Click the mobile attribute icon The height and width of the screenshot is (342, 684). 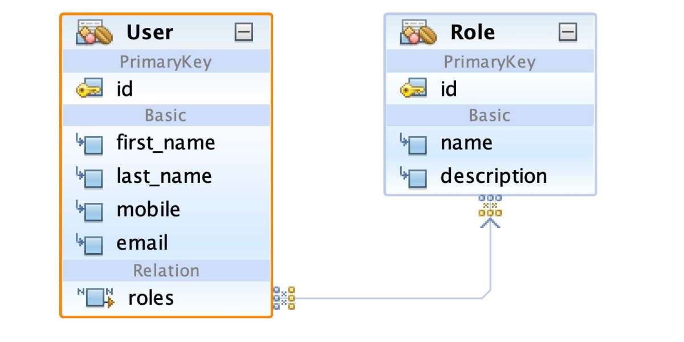pos(89,210)
